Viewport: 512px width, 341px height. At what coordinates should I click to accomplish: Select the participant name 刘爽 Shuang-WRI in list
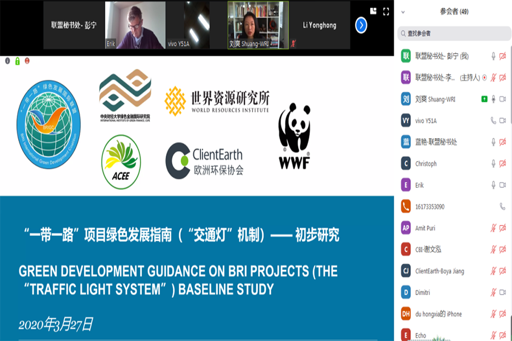pos(435,99)
